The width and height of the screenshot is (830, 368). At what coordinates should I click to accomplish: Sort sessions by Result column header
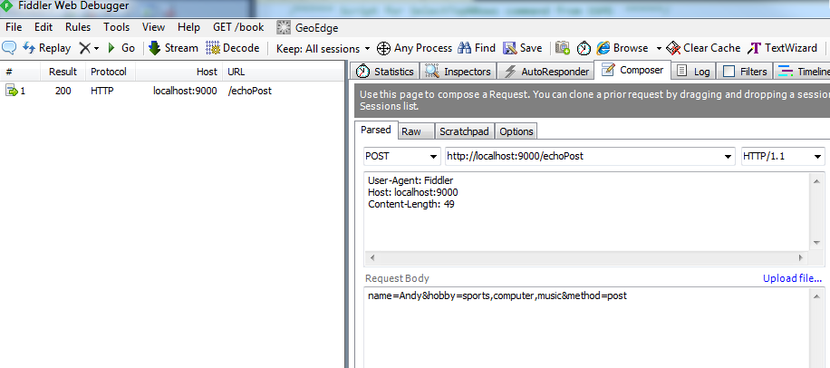coord(64,72)
